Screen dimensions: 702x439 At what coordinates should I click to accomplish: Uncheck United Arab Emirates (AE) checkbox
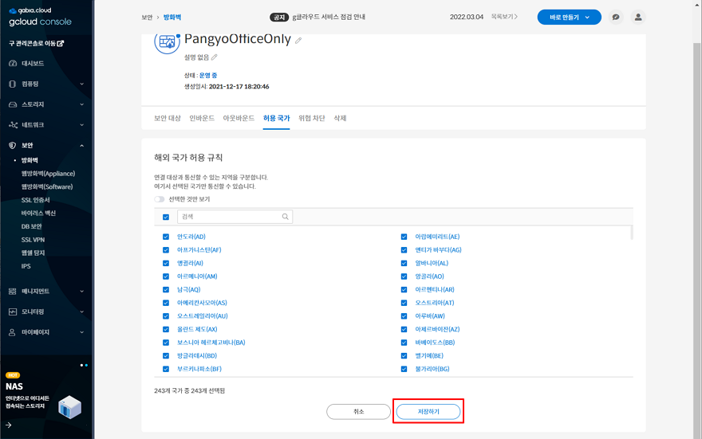click(404, 237)
